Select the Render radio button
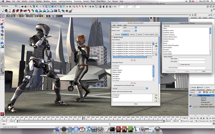 point(198,88)
